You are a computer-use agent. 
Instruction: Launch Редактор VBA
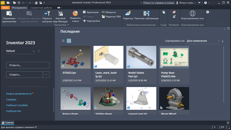click(x=111, y=16)
